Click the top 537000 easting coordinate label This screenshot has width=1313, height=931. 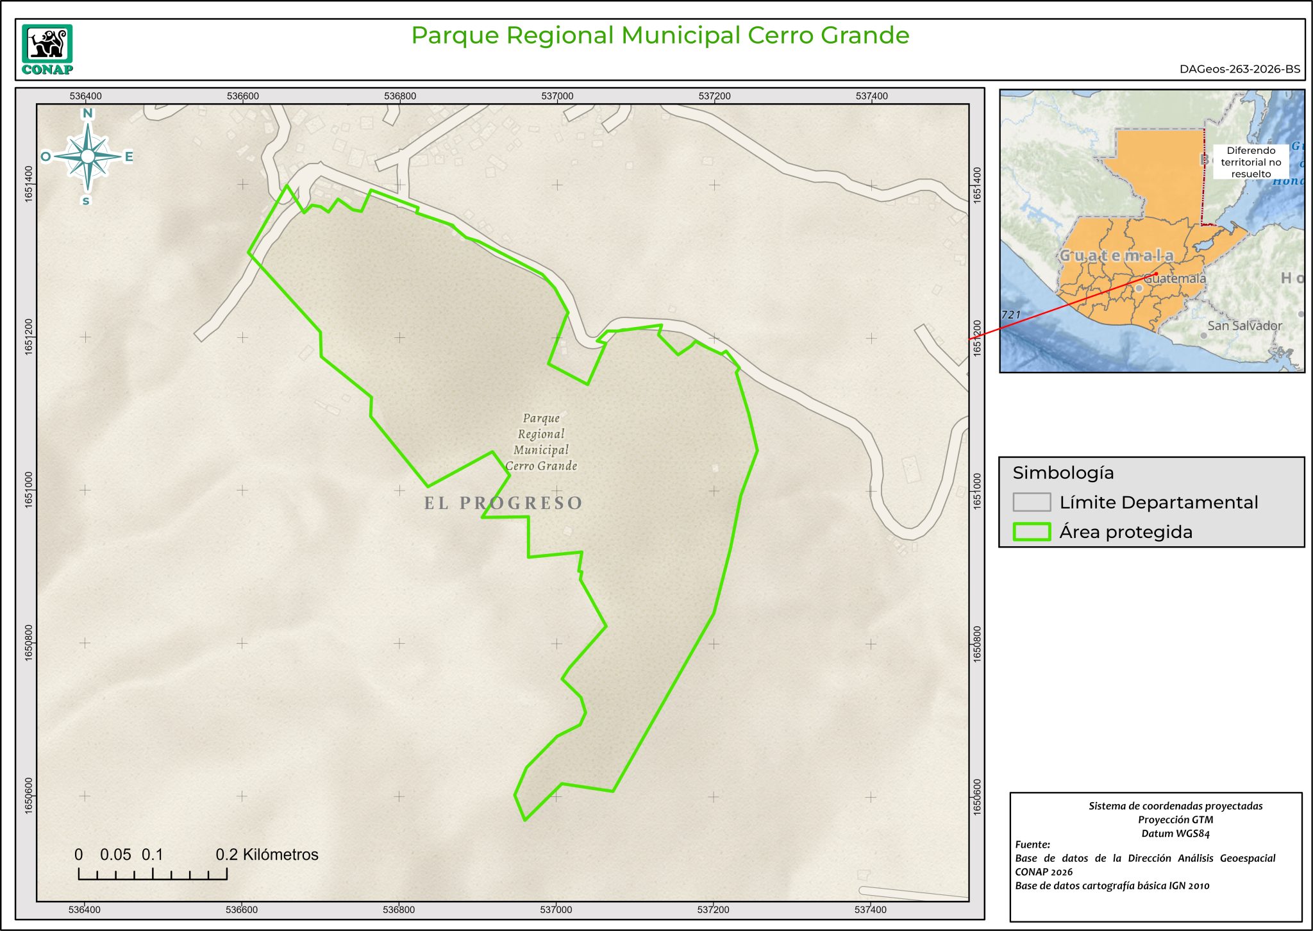point(557,96)
